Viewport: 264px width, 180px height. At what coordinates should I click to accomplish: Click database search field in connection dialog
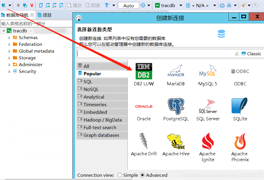coord(155,54)
